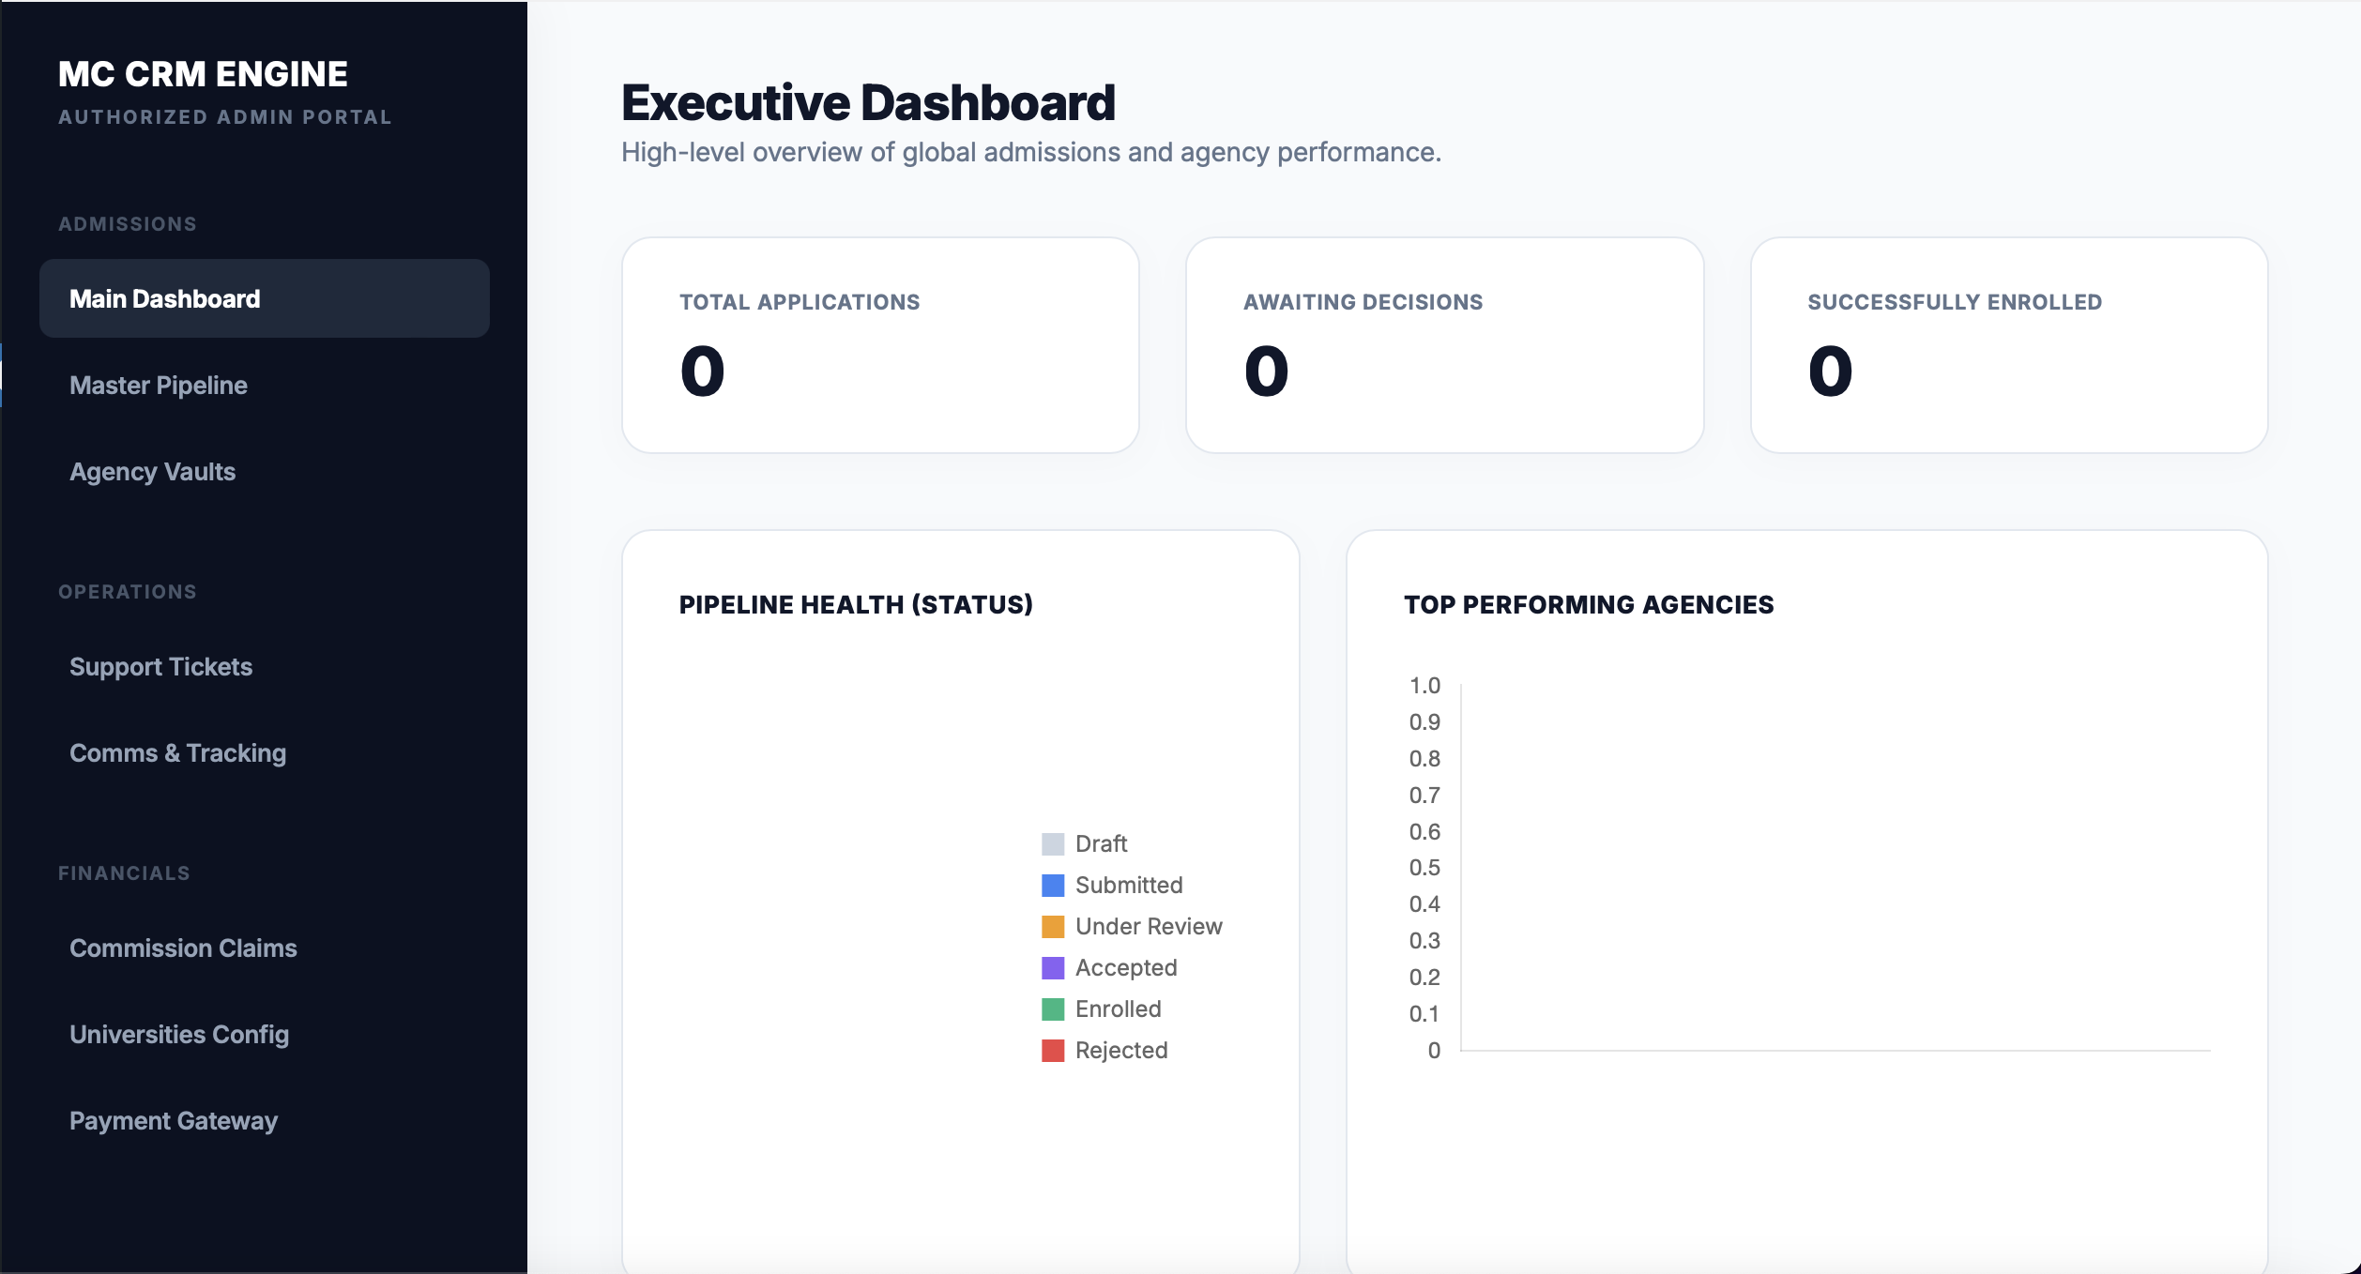This screenshot has height=1274, width=2361.
Task: Toggle the Submitted blue legend swatch
Action: 1053,885
